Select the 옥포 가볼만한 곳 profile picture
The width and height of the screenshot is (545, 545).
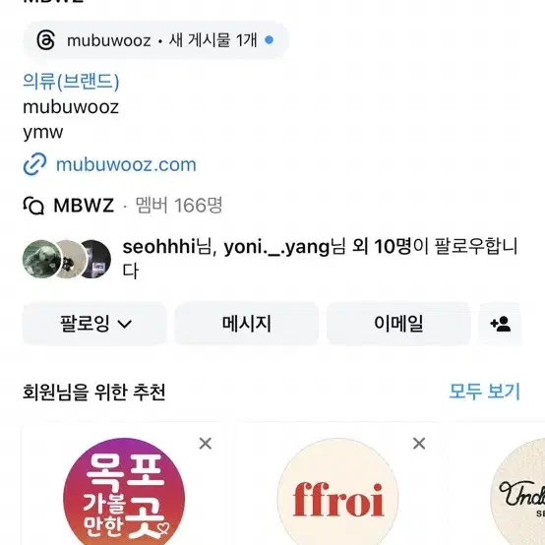coord(124,492)
